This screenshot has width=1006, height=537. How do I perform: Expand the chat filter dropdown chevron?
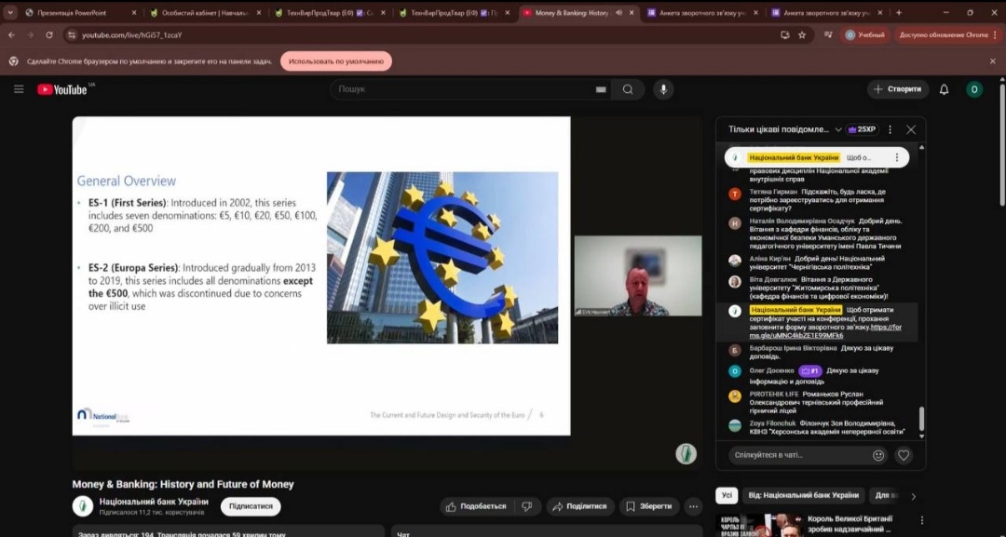pos(838,129)
